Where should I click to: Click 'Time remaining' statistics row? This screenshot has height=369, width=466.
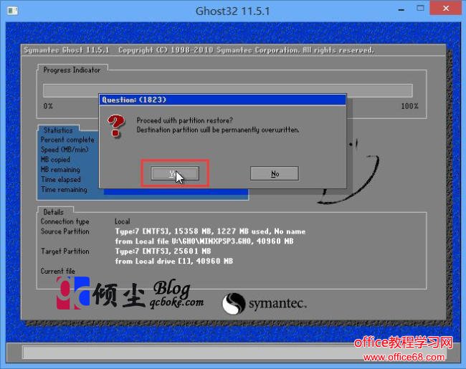click(64, 190)
